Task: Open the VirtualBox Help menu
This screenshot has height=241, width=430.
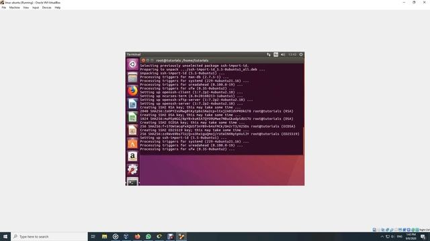Action: coord(57,7)
